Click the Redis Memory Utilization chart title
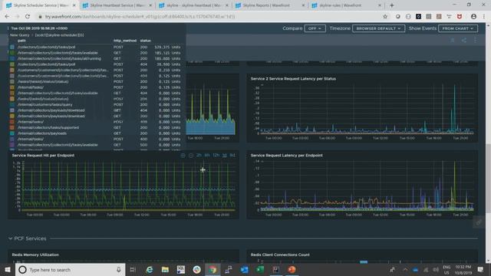 coord(35,255)
